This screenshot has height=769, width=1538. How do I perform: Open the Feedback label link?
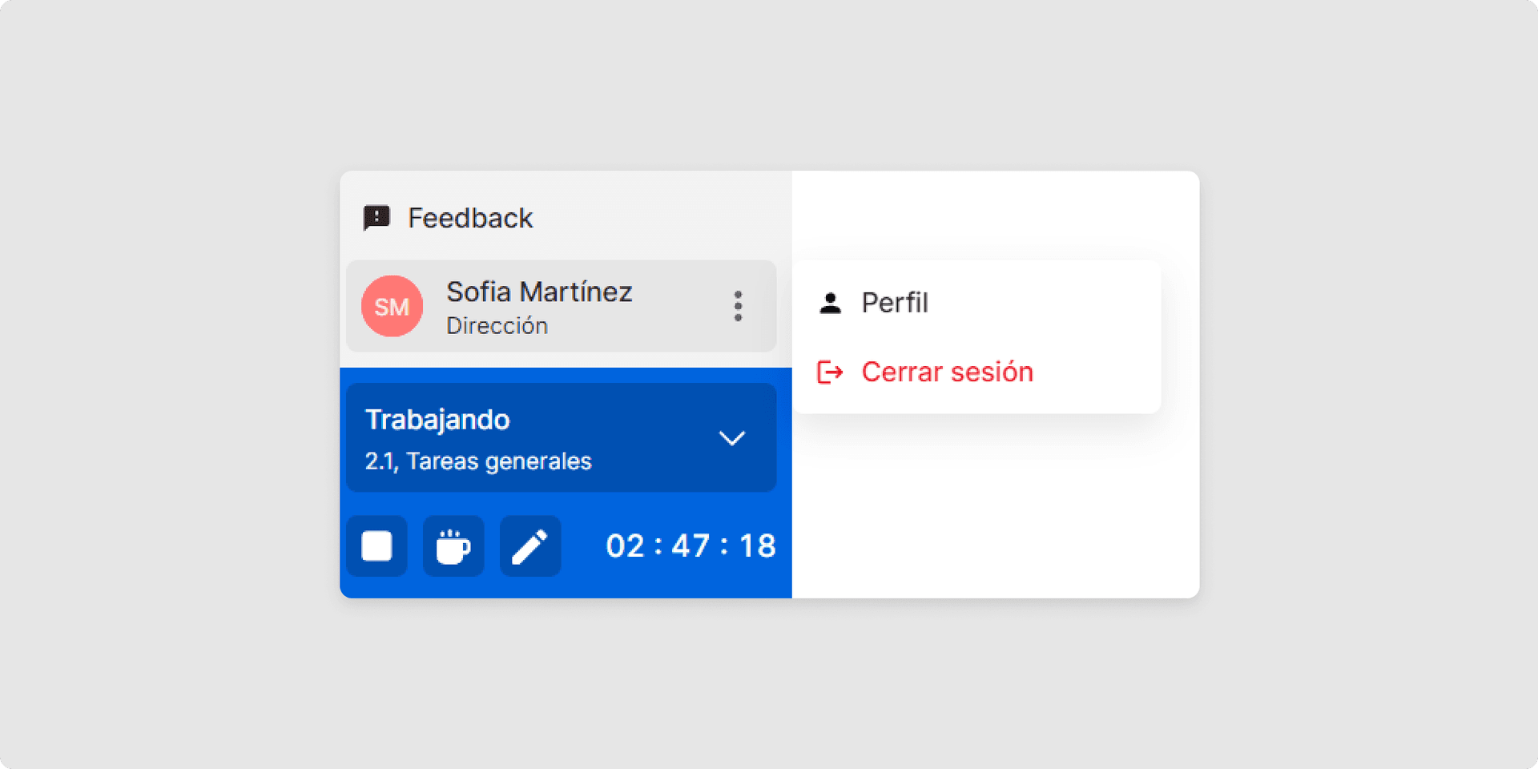point(470,218)
